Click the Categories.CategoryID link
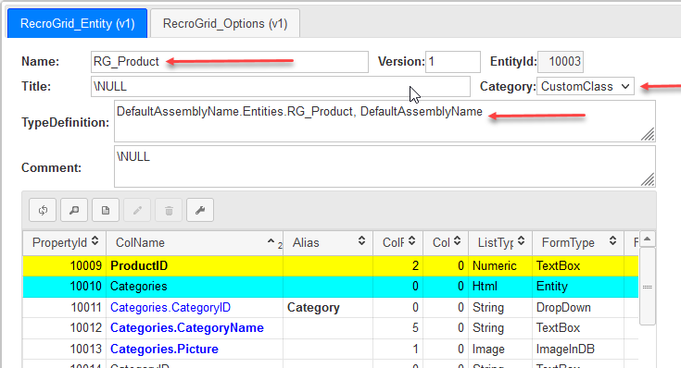 point(170,307)
